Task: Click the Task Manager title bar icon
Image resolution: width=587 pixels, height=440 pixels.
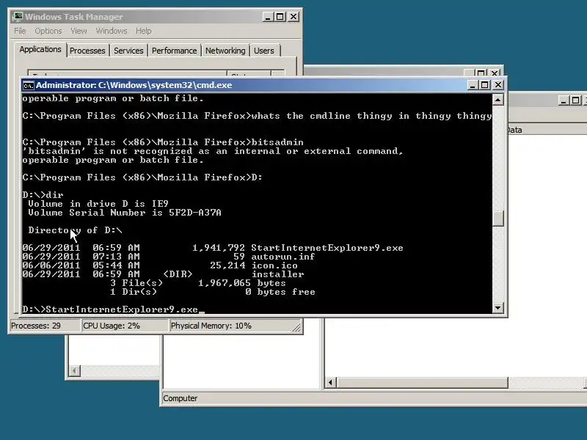Action: [x=17, y=17]
